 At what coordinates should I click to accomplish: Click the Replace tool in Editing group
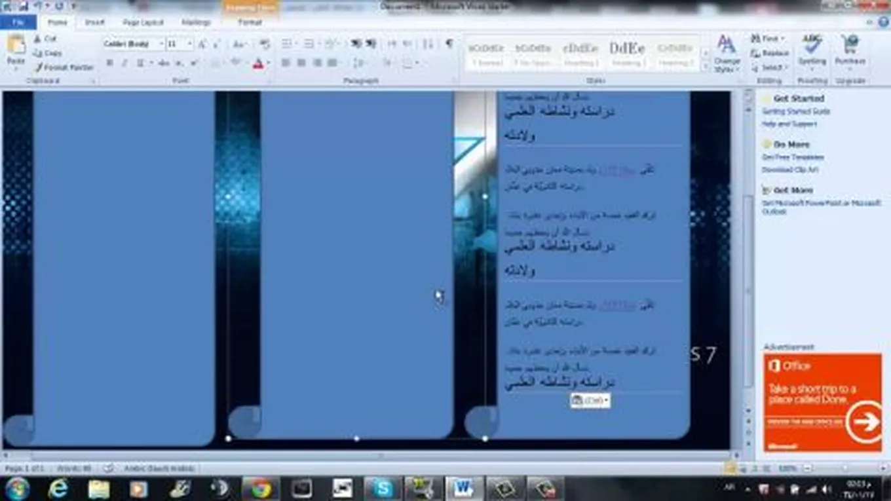click(x=770, y=53)
